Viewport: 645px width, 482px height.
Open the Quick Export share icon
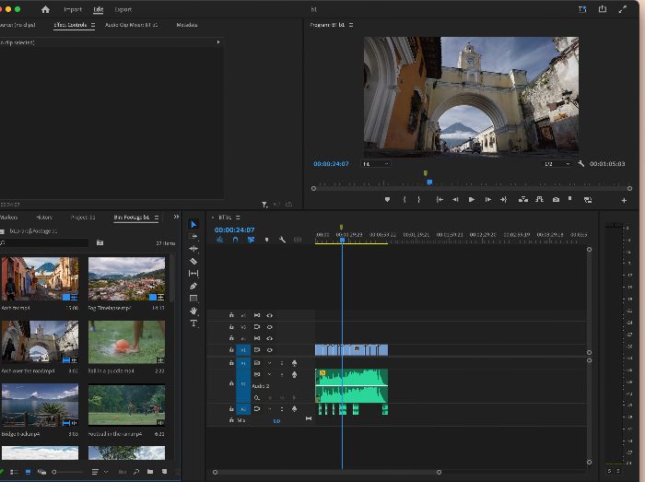click(x=603, y=8)
